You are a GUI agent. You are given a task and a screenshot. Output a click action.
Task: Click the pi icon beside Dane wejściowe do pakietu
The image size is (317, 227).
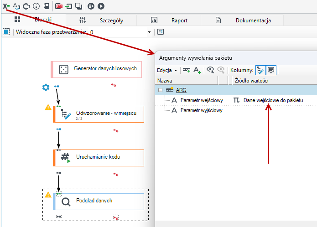236,100
